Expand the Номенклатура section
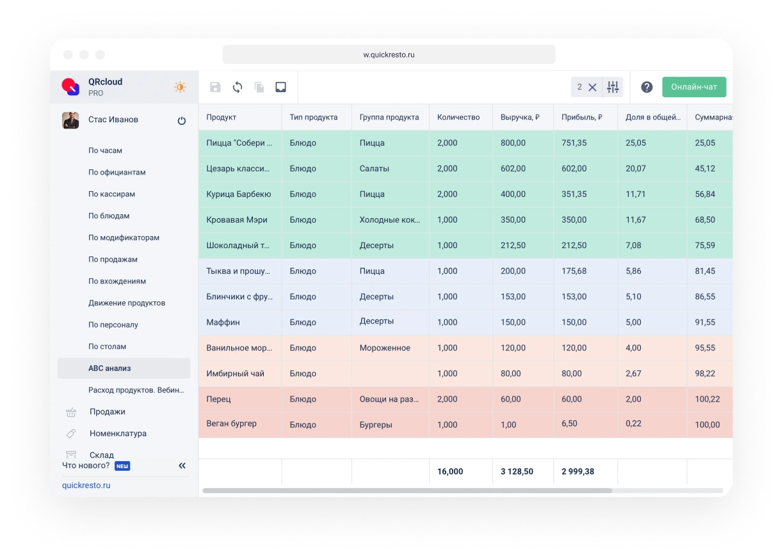783x559 pixels. coord(118,434)
